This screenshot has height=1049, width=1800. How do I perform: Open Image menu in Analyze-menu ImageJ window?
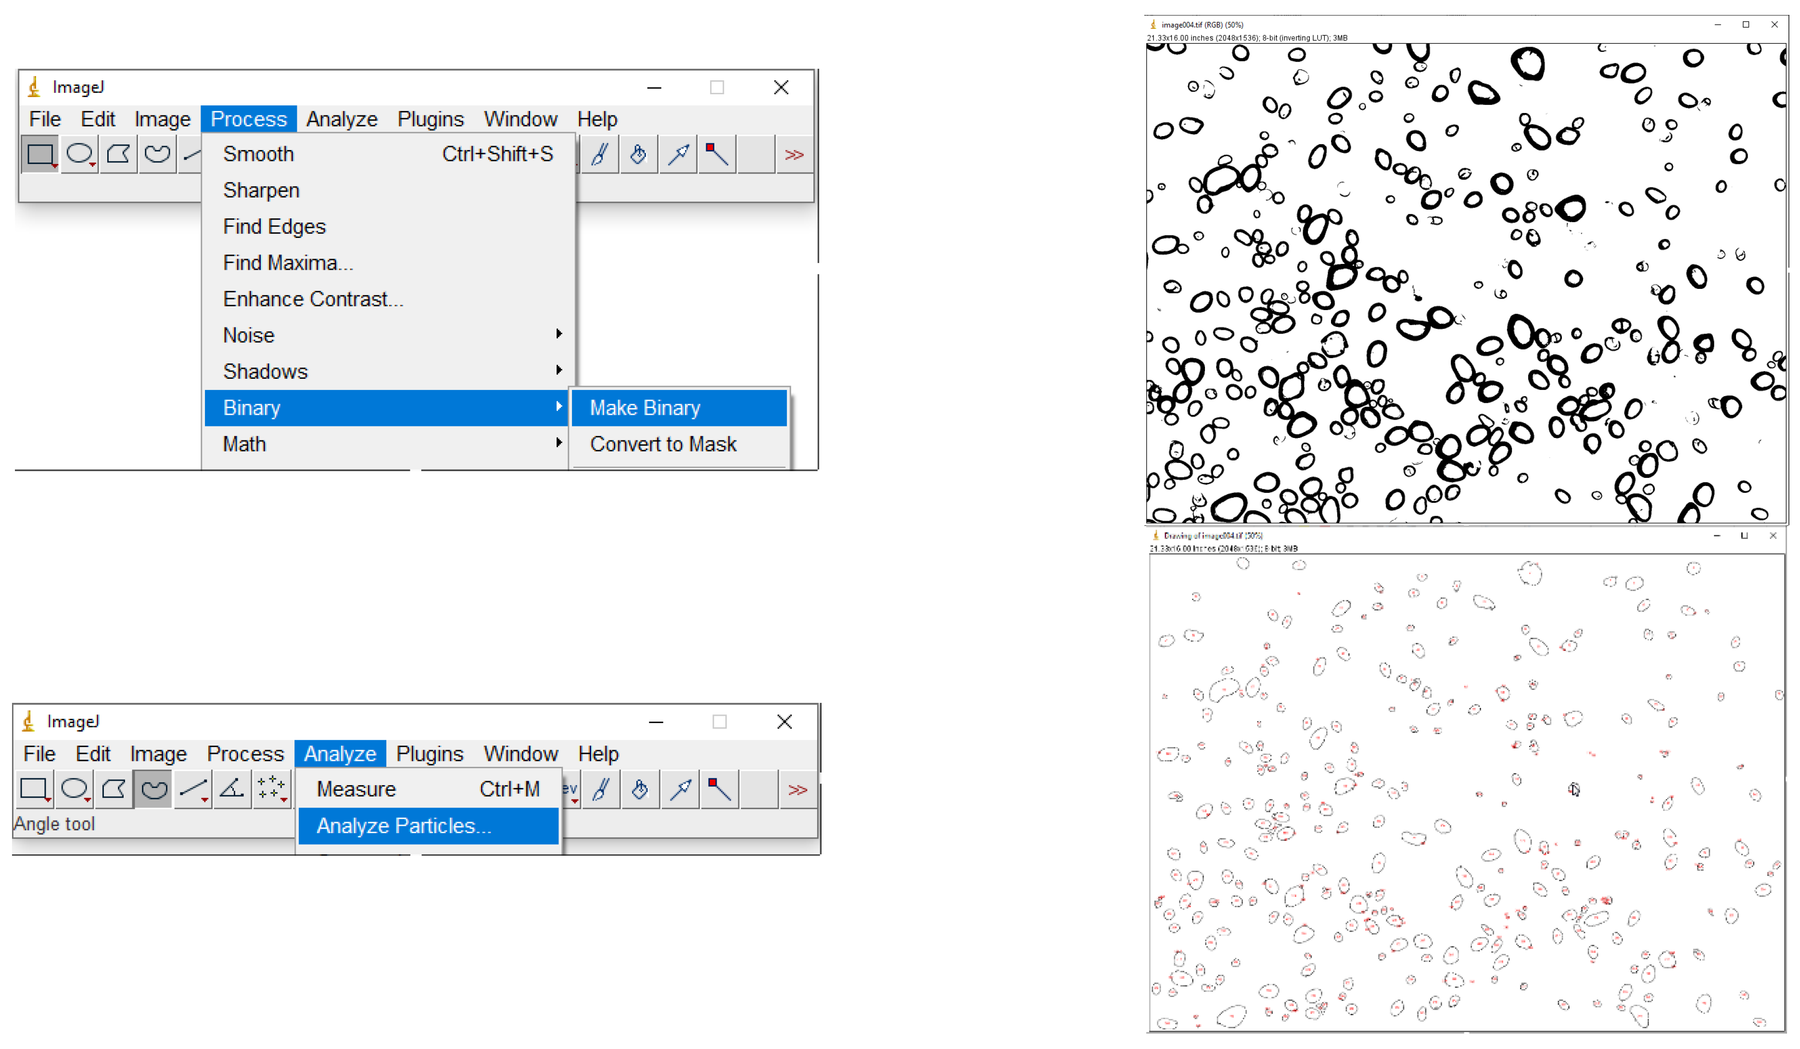[158, 753]
